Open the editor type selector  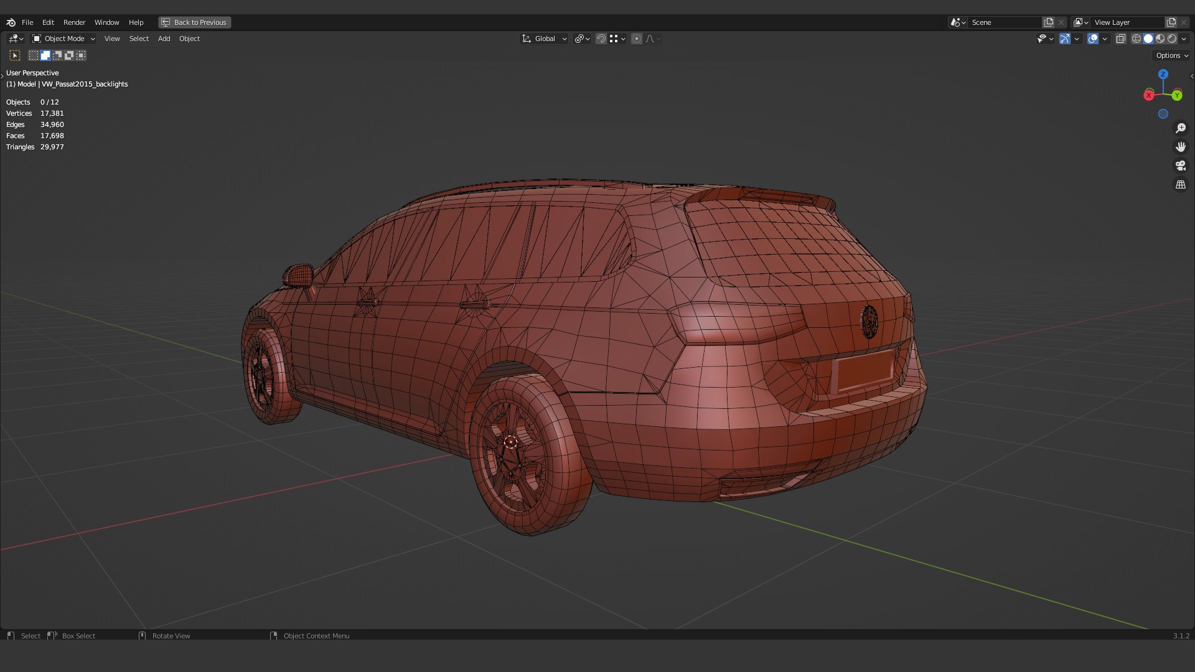[16, 39]
